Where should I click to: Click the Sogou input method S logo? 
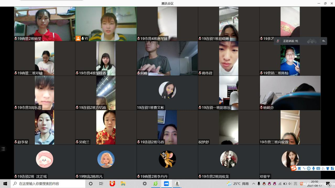click(294, 168)
